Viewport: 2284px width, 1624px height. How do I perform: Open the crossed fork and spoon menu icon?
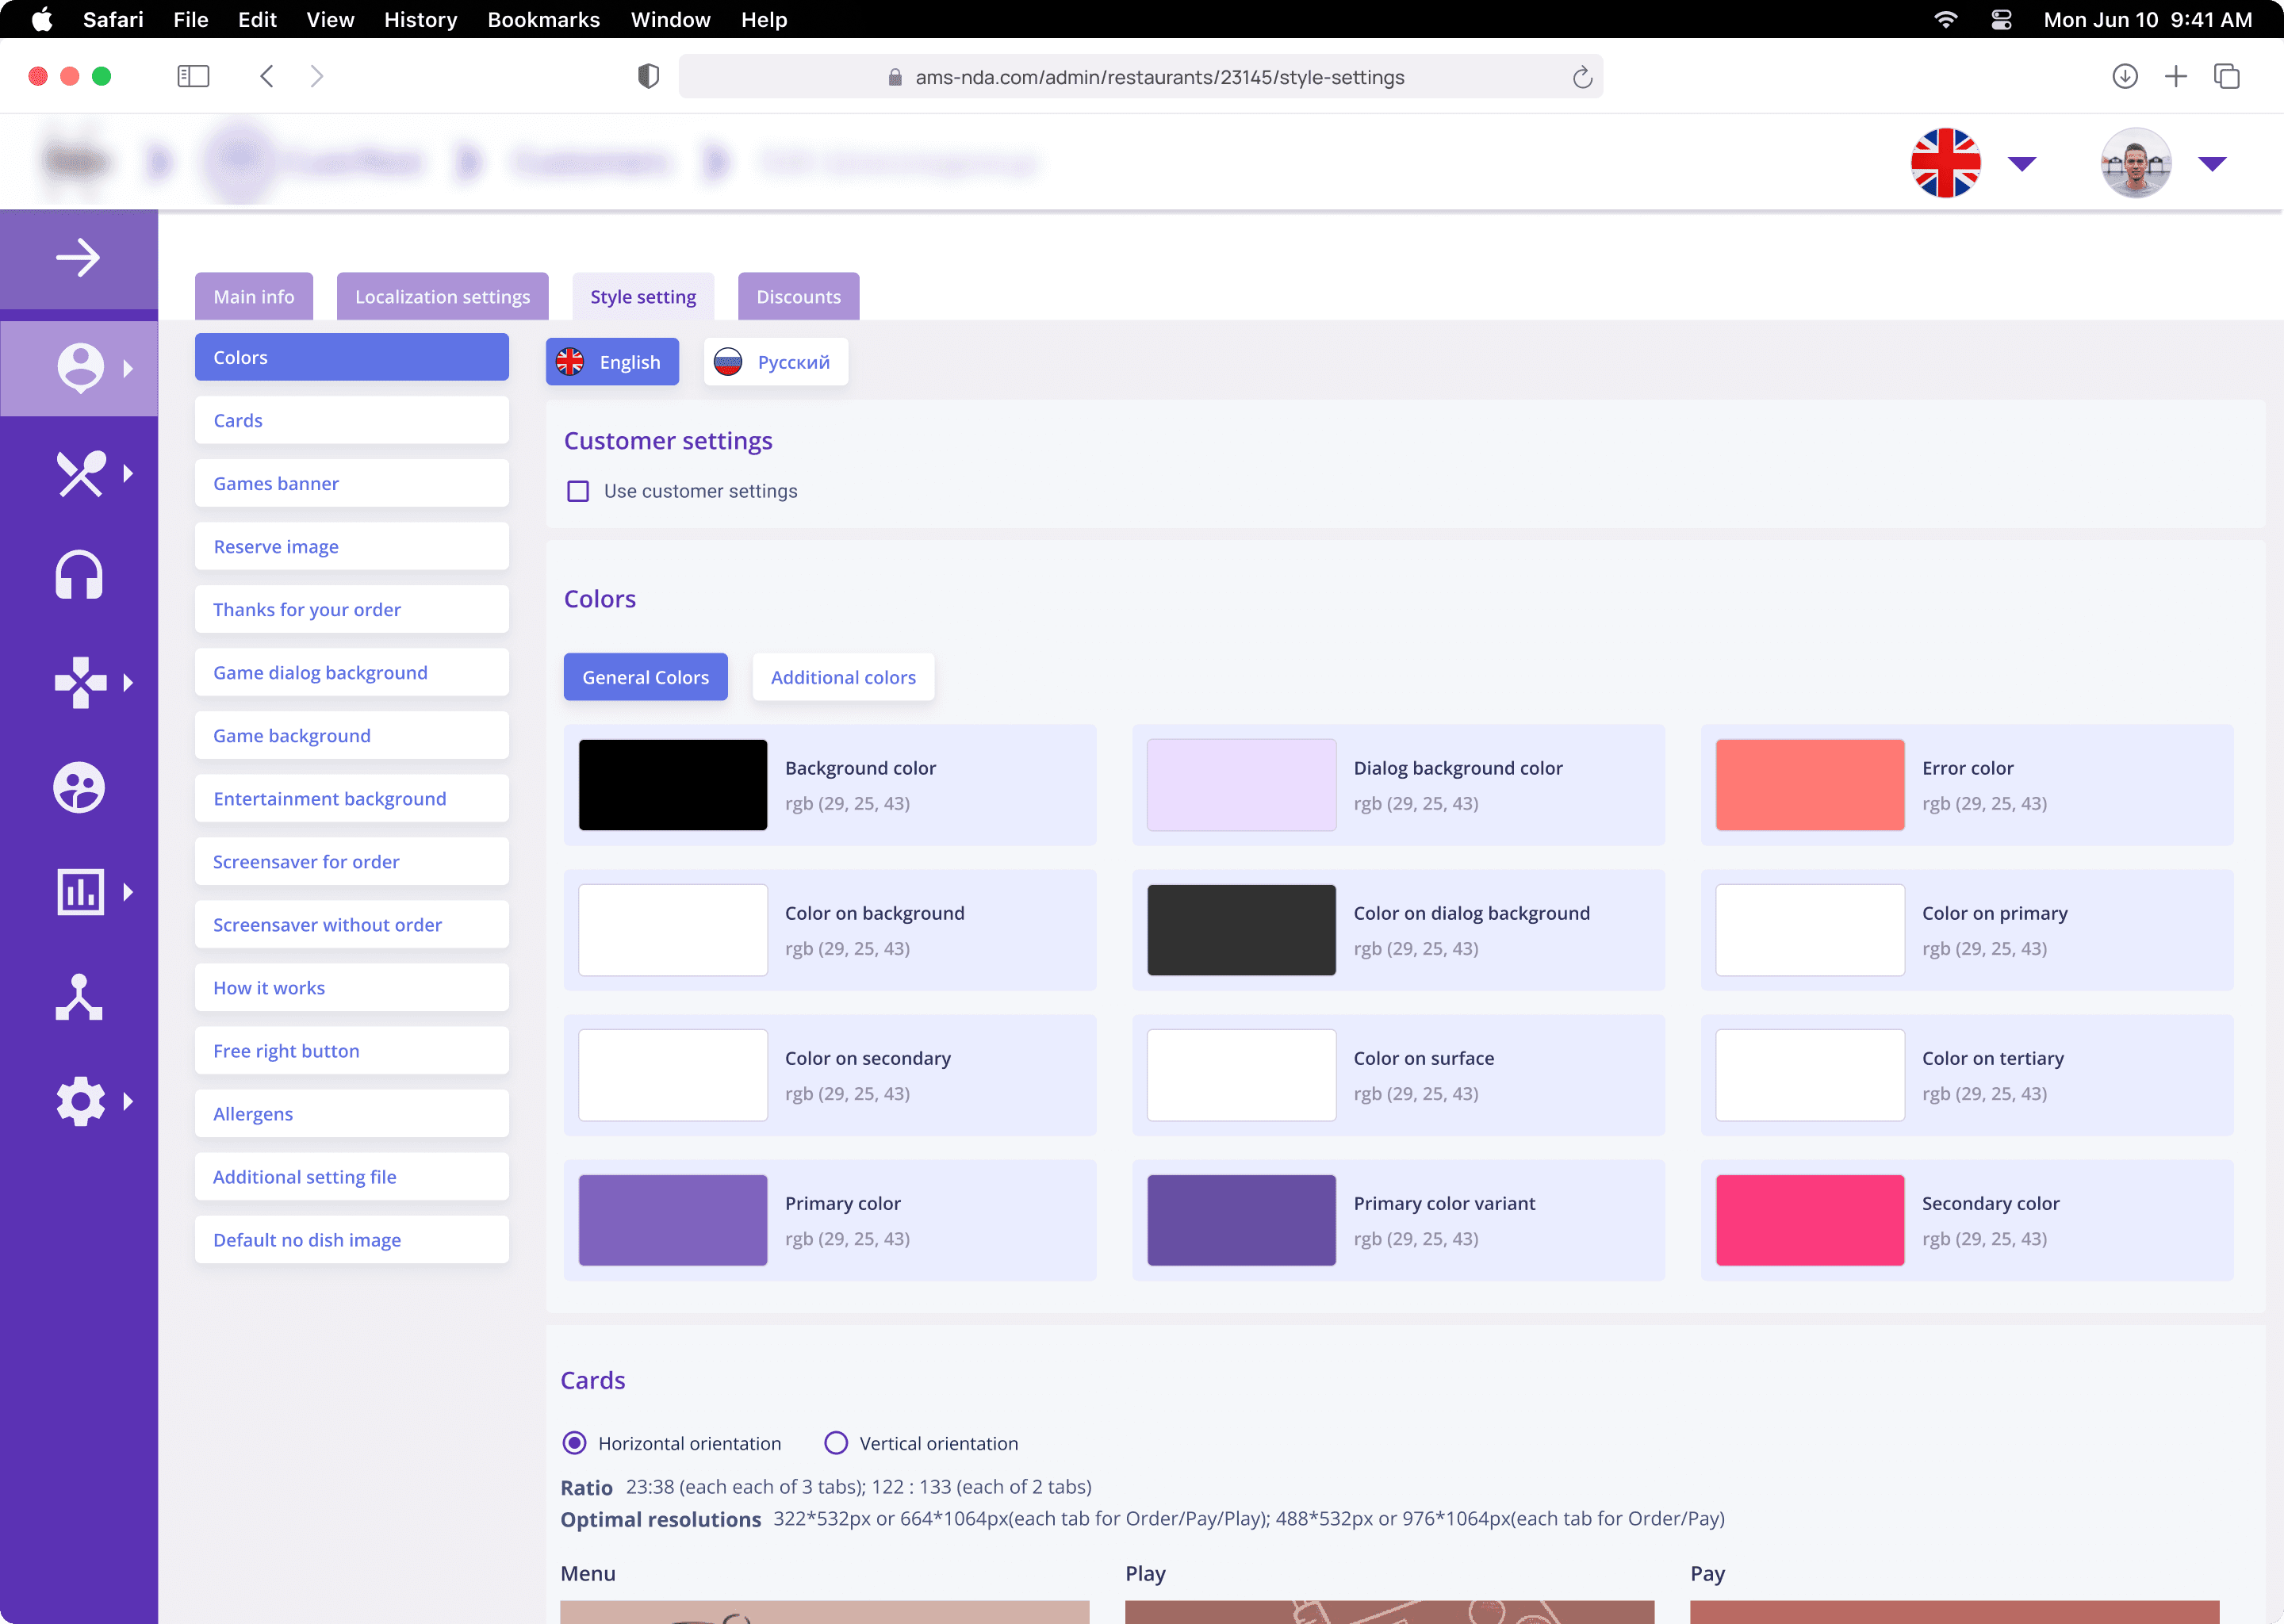(x=79, y=473)
